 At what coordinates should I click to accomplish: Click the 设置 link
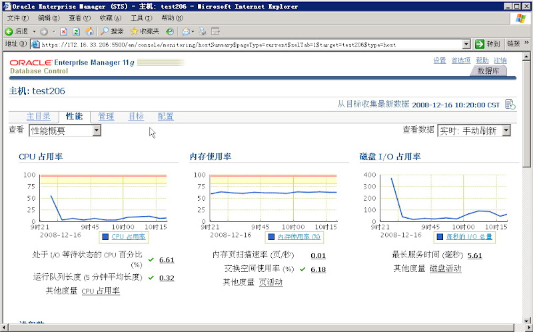(440, 61)
